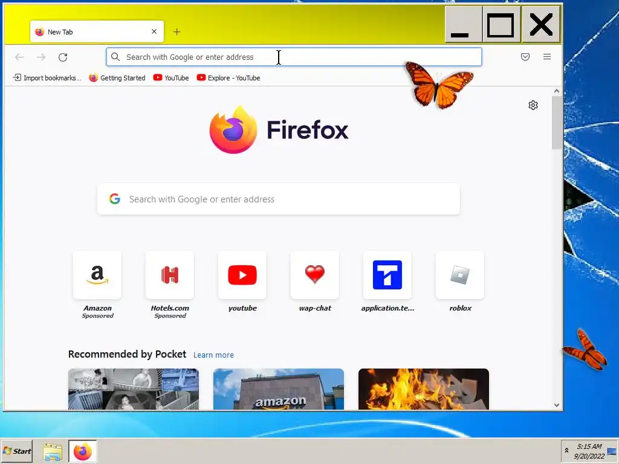
Task: Open the fire image Pocket story
Action: 424,389
